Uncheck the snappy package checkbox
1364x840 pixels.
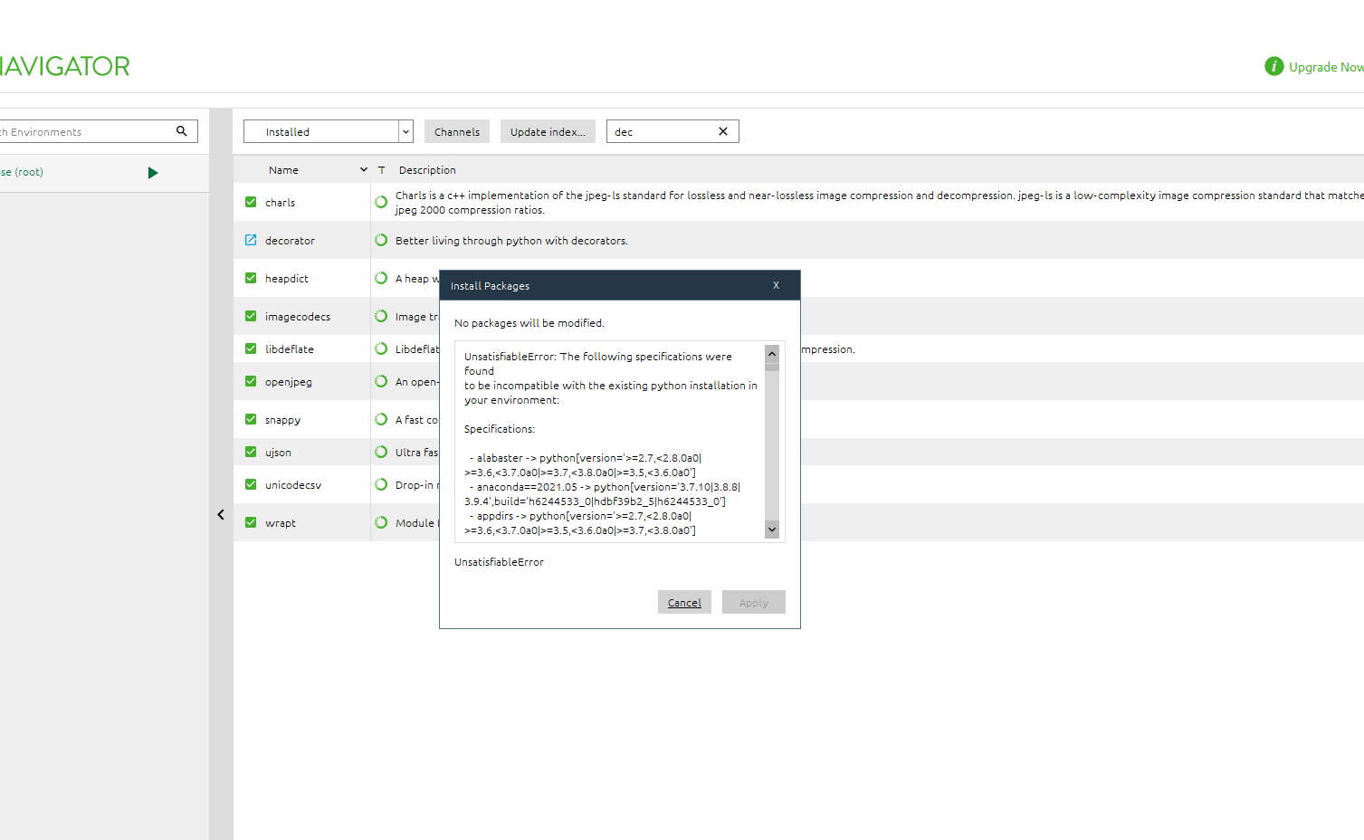pos(250,419)
